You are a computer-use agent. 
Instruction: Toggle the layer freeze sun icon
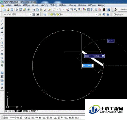pyautogui.click(x=52, y=14)
